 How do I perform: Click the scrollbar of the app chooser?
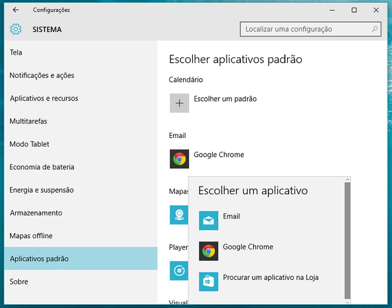(x=347, y=239)
